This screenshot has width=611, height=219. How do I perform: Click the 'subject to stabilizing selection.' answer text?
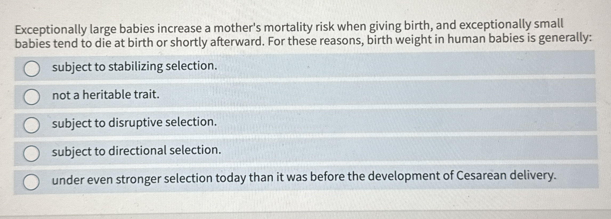pos(135,66)
